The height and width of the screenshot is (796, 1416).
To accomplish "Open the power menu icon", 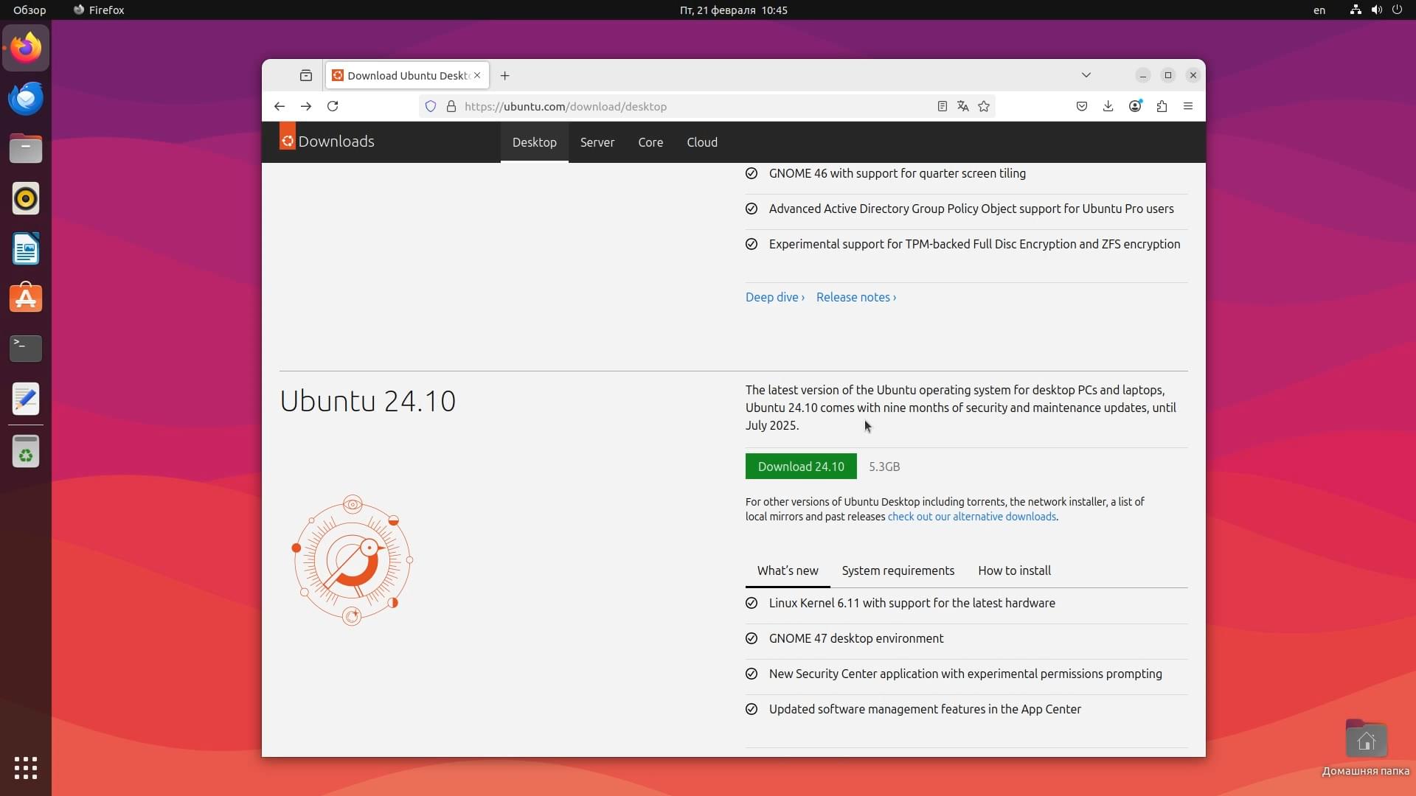I will coord(1397,10).
